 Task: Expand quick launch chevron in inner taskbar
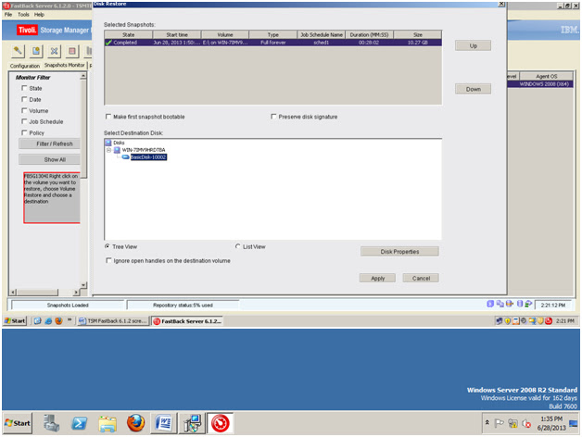point(69,319)
